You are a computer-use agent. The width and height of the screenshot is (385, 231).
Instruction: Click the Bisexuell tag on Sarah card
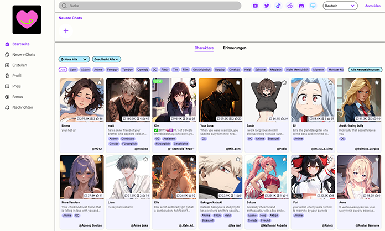[x=273, y=139]
